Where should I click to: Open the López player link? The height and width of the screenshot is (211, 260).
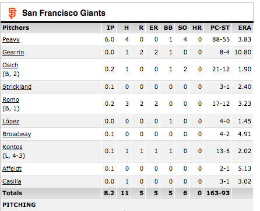tap(10, 121)
